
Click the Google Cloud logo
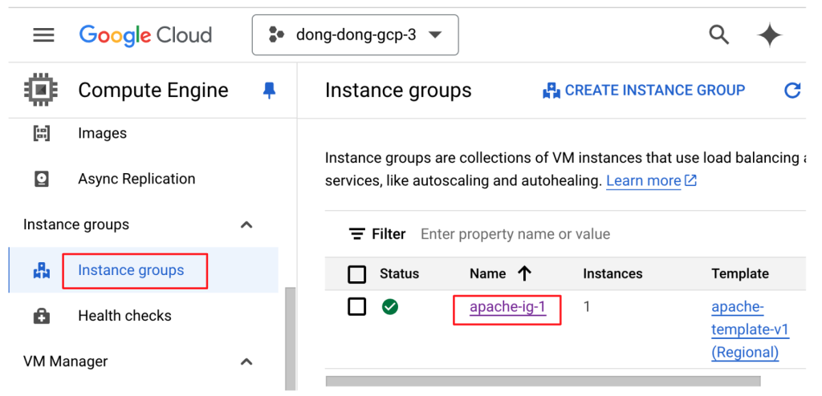(x=146, y=35)
